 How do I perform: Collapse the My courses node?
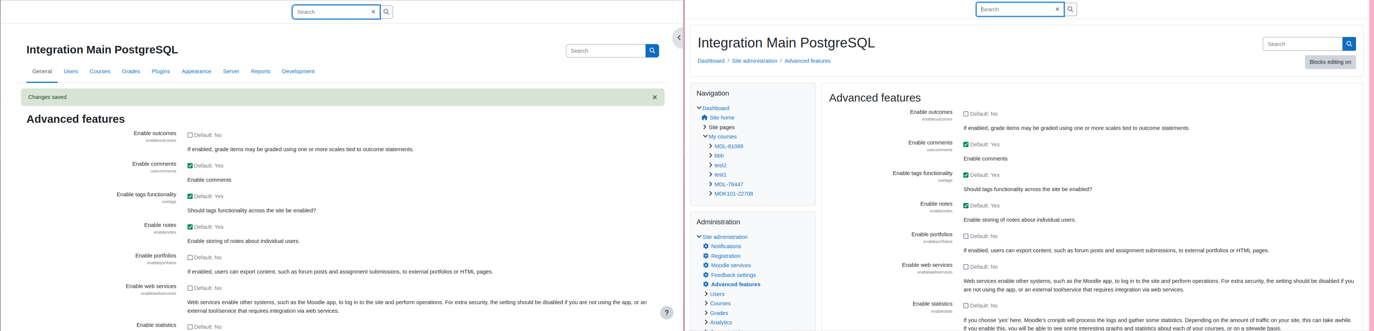pyautogui.click(x=705, y=137)
